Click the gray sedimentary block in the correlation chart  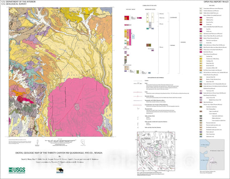[x=150, y=25]
